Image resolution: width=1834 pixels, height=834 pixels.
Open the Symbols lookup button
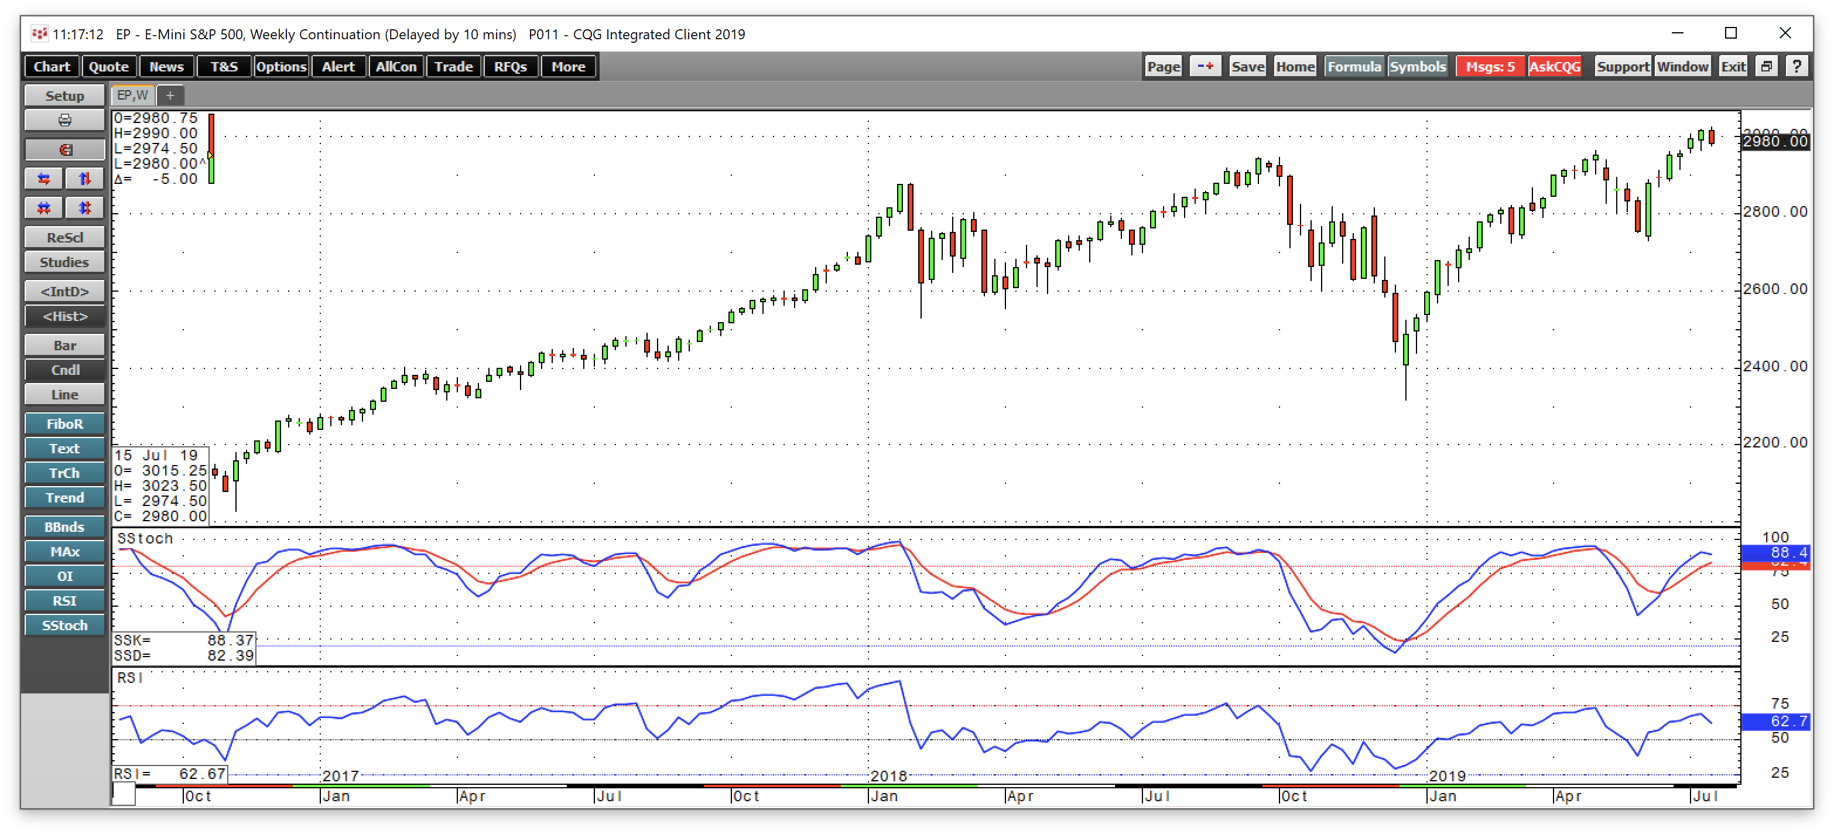1418,67
